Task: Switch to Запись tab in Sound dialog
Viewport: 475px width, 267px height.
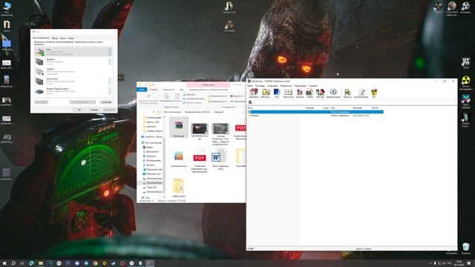Action: click(55, 38)
